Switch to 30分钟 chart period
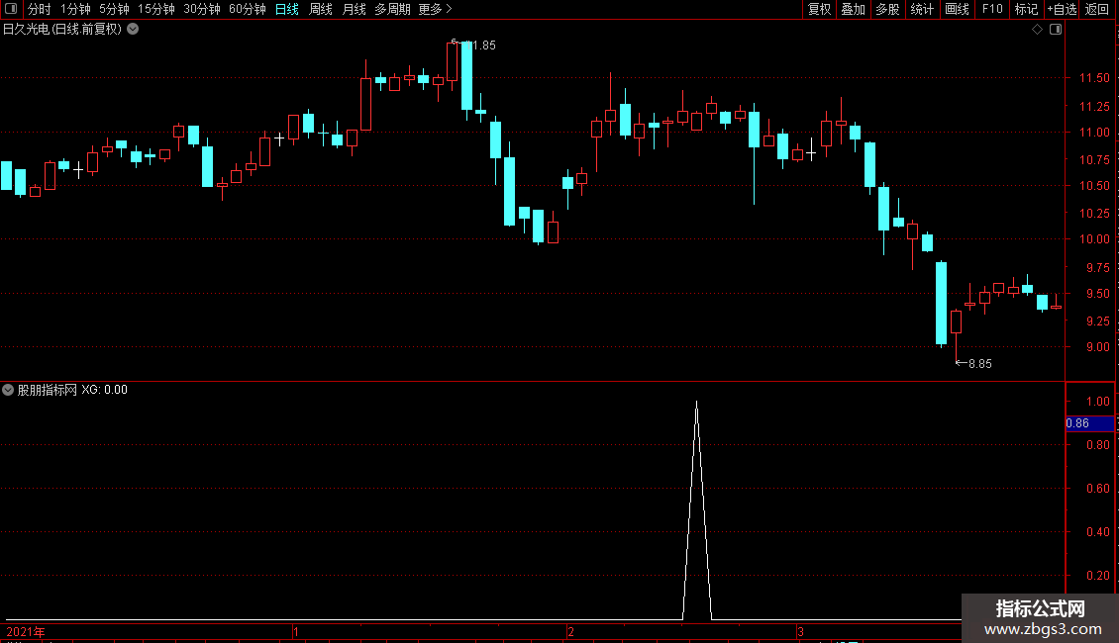 coord(202,9)
